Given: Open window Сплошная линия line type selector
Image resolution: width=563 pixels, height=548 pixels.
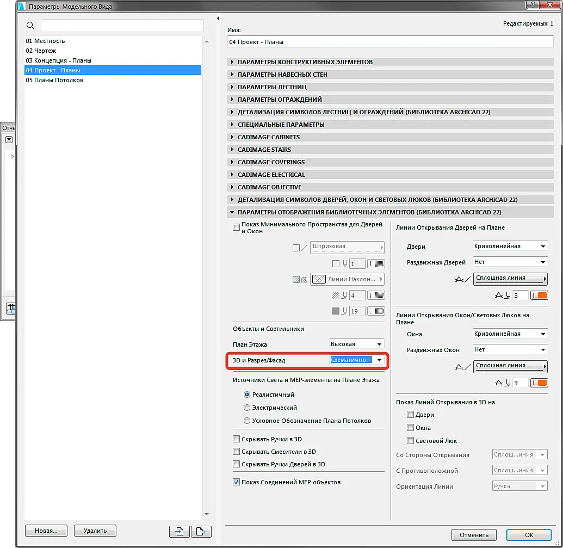Looking at the screenshot, I should coord(510,366).
